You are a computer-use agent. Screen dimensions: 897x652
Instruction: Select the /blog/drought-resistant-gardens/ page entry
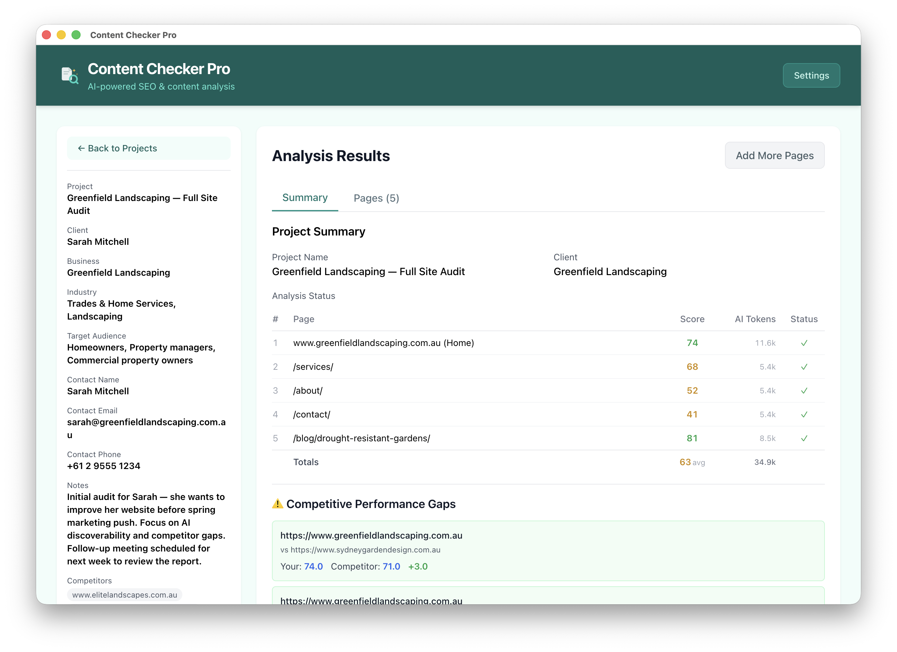(361, 438)
